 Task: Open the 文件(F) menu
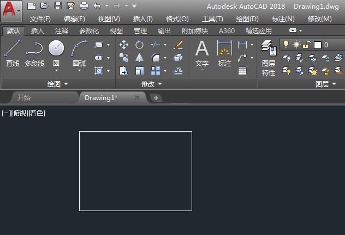click(40, 19)
